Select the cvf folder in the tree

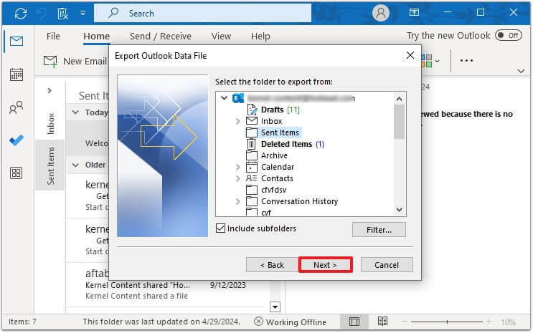(x=266, y=213)
